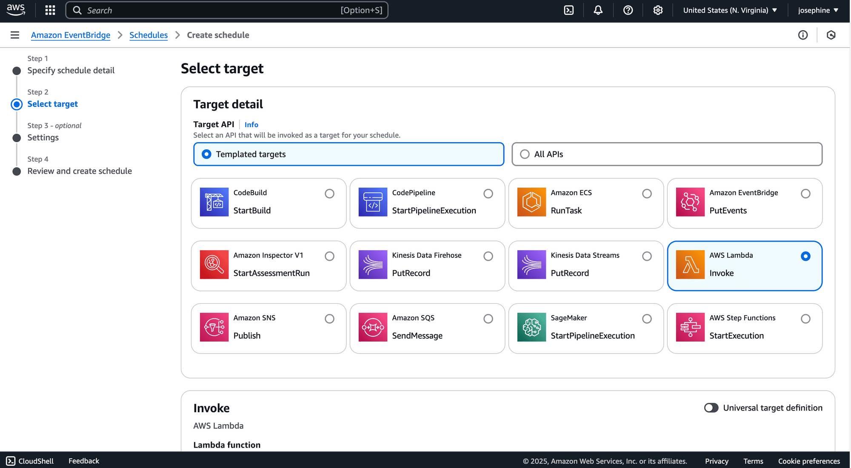The image size is (851, 468).
Task: Click the Create schedule breadcrumb text
Action: coord(218,35)
